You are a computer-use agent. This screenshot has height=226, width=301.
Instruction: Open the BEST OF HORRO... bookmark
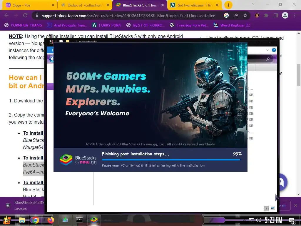146,25
